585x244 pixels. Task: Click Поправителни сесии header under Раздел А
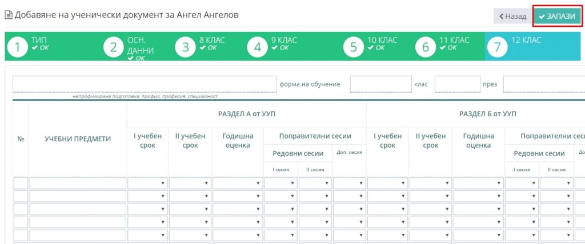coord(315,136)
